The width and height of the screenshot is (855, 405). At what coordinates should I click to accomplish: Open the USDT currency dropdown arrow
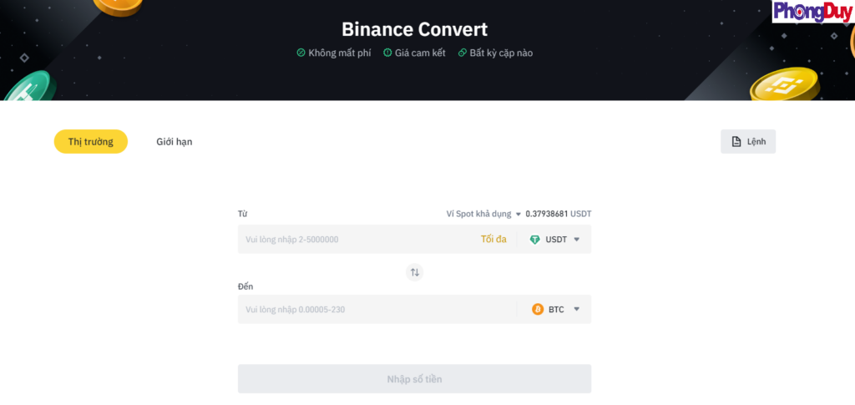tap(576, 240)
